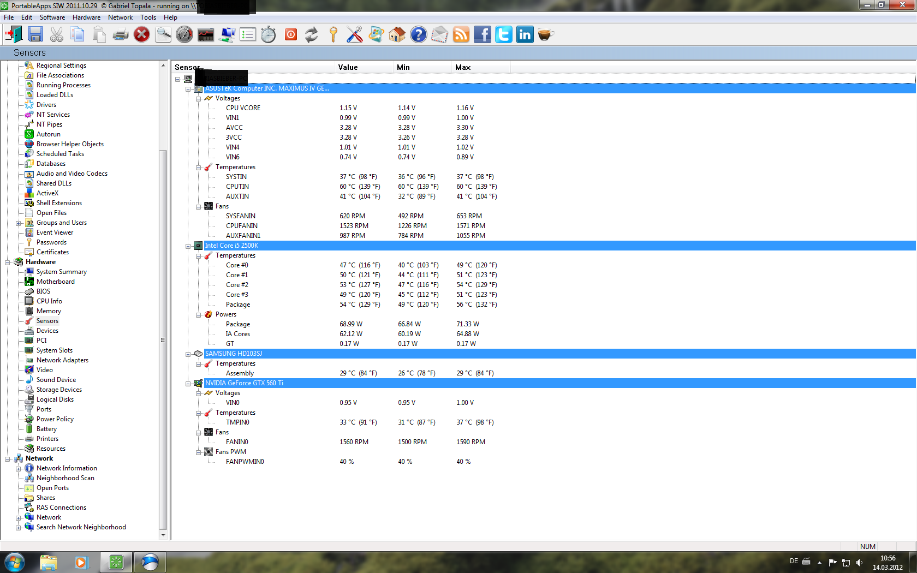Screen dimensions: 917x573
Task: Collapse the Powers group under Intel Core
Action: [x=199, y=314]
